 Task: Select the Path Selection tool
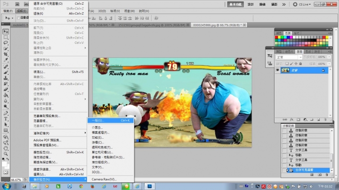coord(6,125)
